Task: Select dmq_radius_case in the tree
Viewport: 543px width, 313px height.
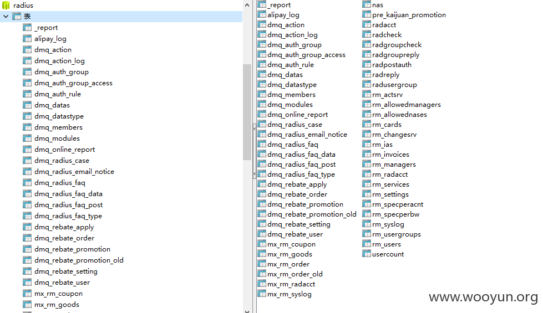Action: (62, 161)
